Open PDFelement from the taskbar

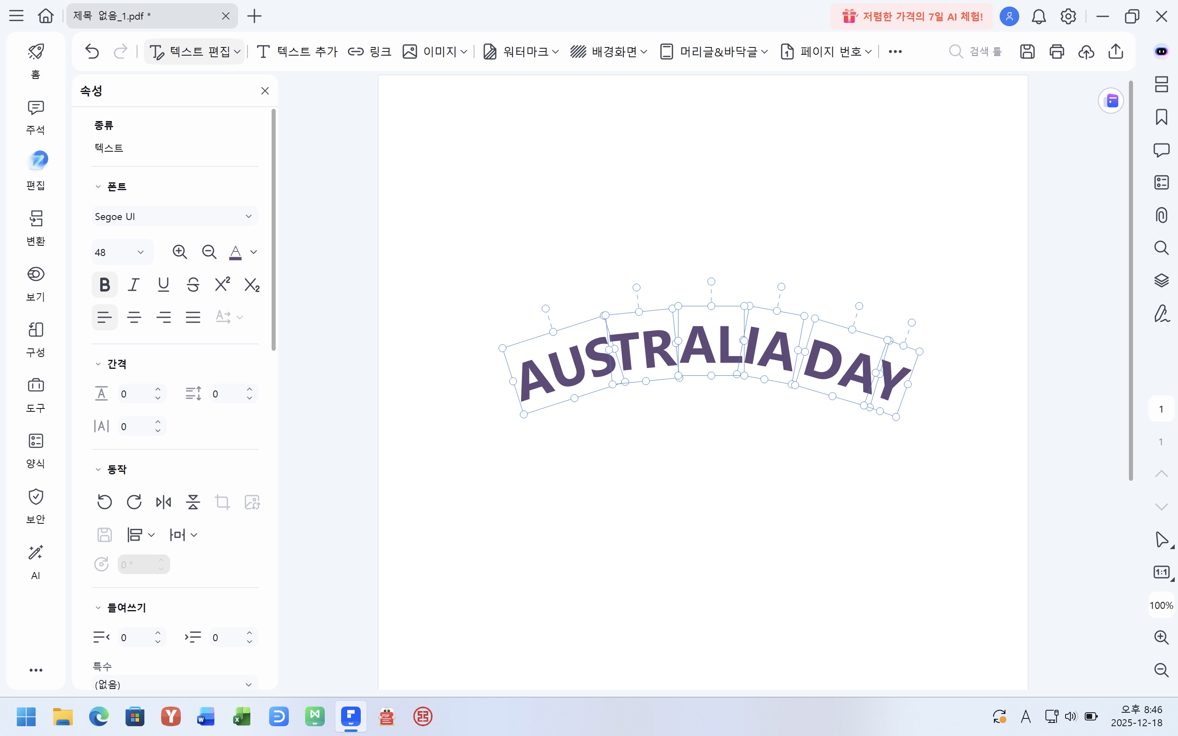[x=351, y=716]
